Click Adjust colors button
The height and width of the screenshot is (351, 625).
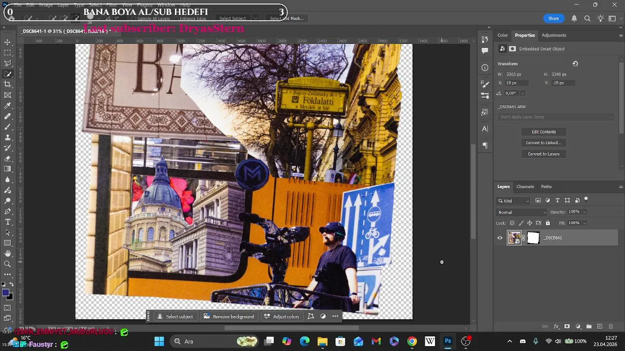tap(281, 316)
